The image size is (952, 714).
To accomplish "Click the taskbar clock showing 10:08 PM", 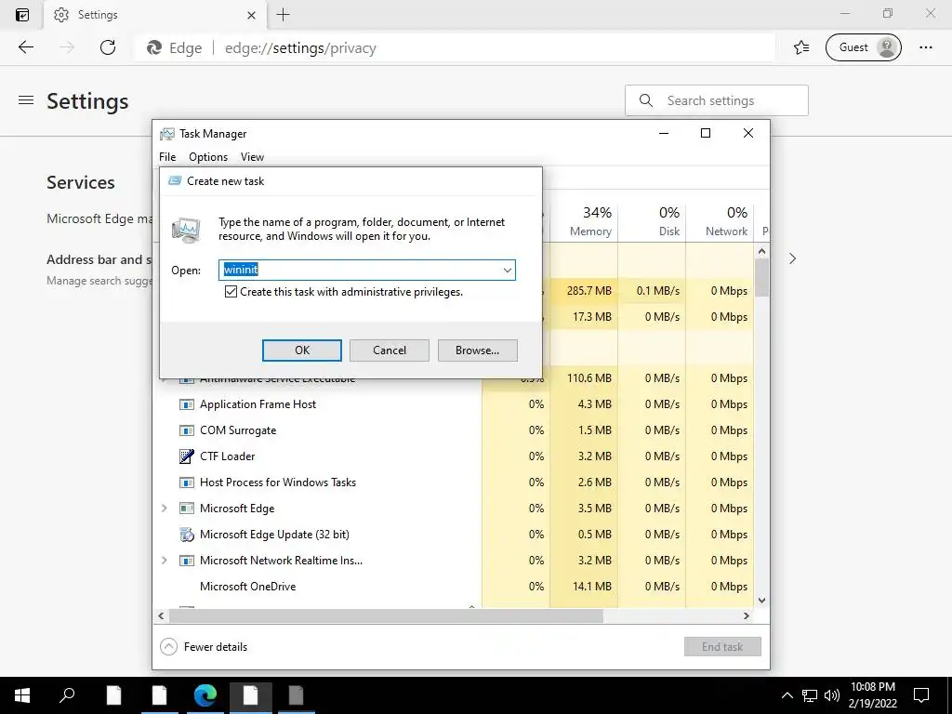I will 872,695.
